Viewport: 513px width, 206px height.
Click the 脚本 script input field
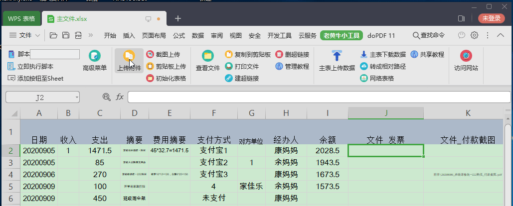[54, 54]
